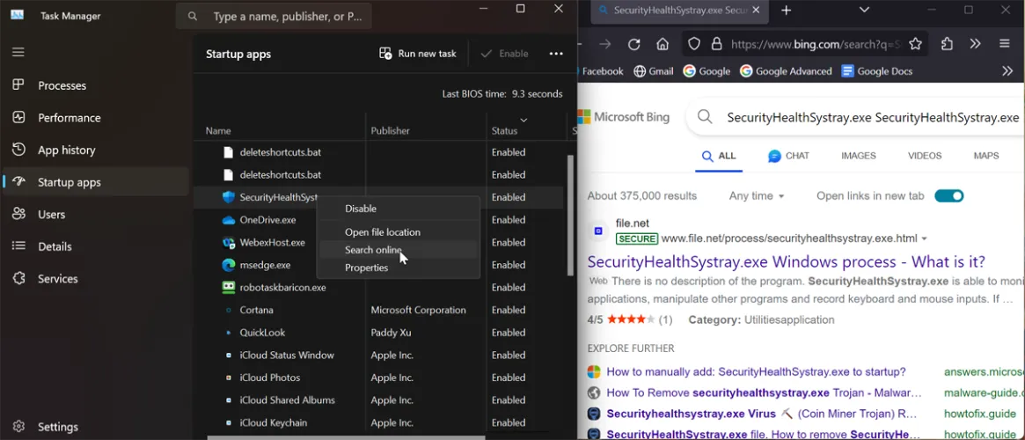Screen dimensions: 1025x440
Task: Open the Services puzzle icon in sidebar
Action: tap(18, 278)
